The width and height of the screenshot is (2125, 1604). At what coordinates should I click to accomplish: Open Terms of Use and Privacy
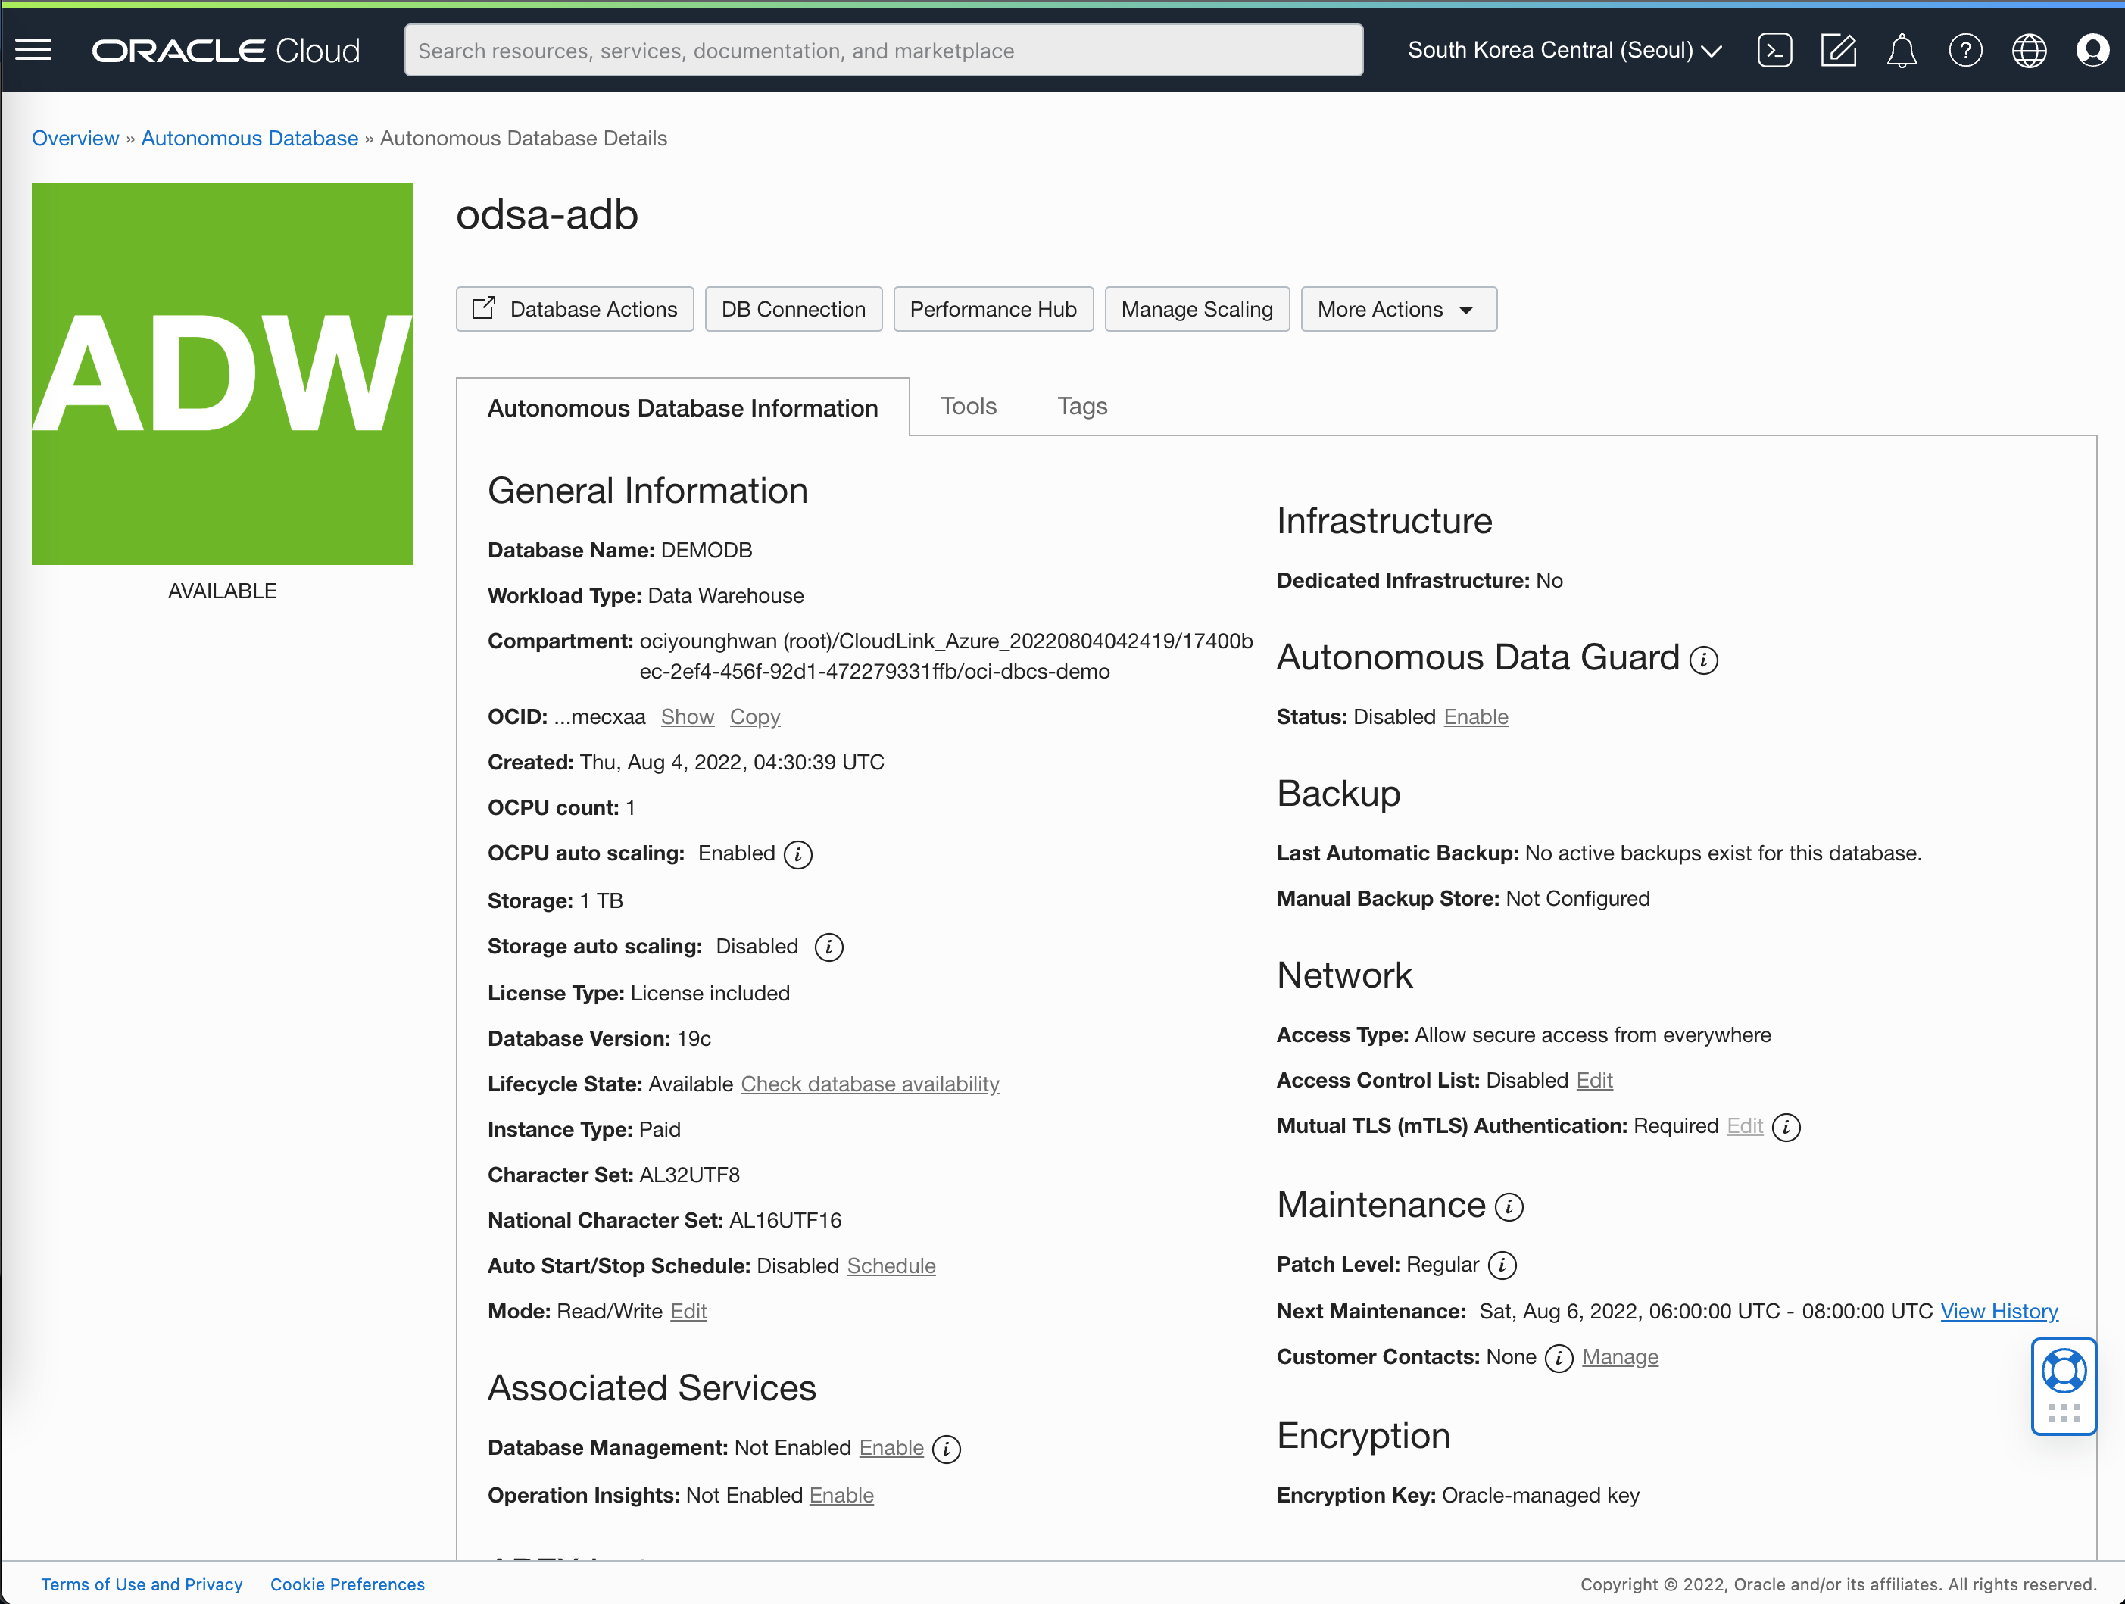pos(141,1585)
